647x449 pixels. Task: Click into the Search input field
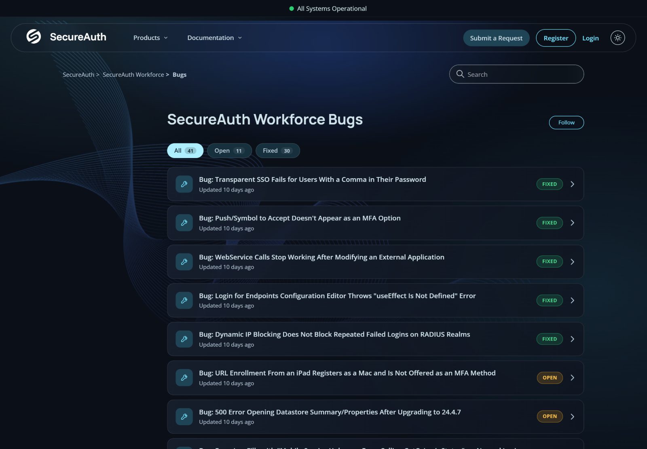(516, 74)
